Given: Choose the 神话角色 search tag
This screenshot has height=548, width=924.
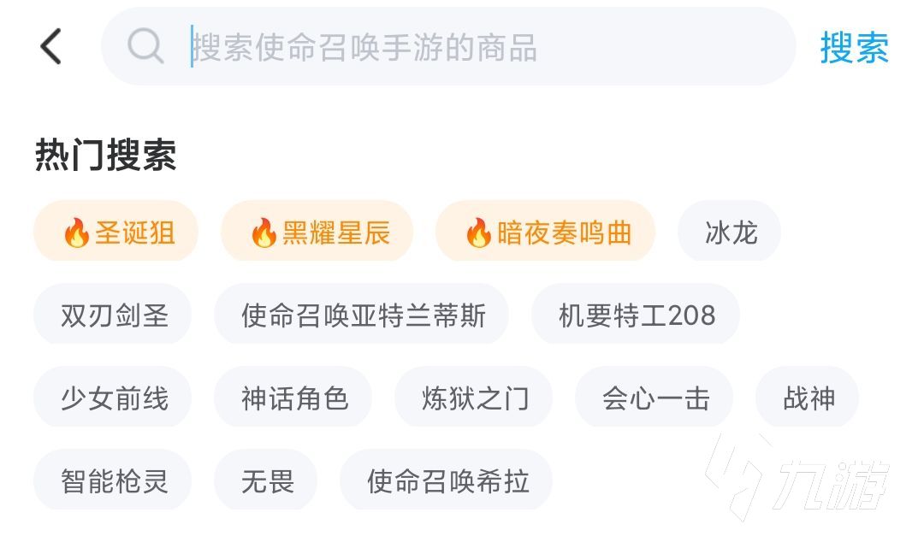Looking at the screenshot, I should coord(293,398).
